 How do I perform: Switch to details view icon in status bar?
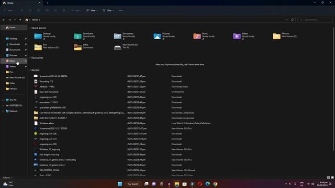pyautogui.click(x=328, y=178)
